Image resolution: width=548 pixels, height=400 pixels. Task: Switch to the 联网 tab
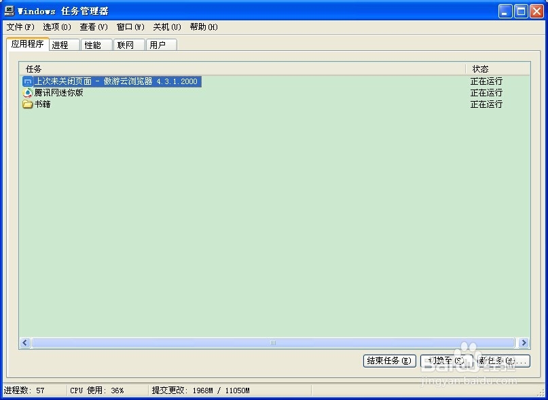pyautogui.click(x=129, y=45)
